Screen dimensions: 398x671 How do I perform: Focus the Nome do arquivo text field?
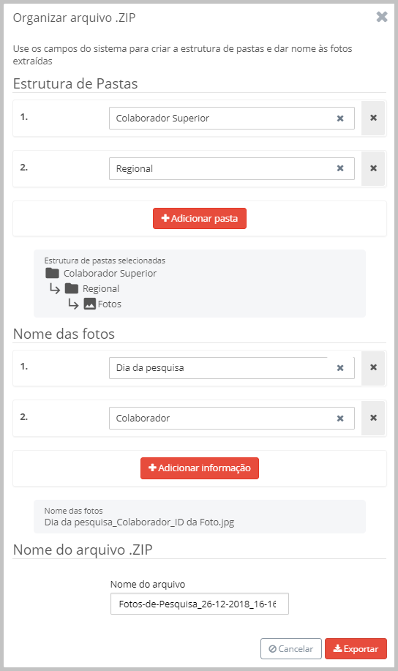click(x=200, y=604)
